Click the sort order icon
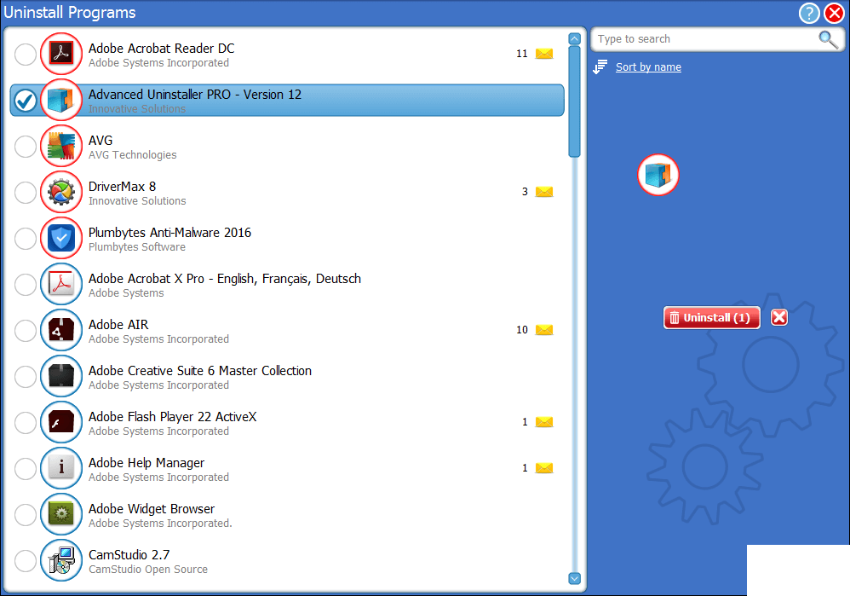This screenshot has width=850, height=596. point(600,67)
